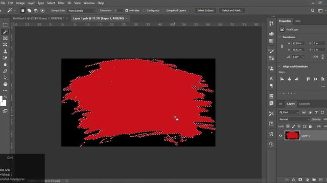
Task: Click the Subtract from Selection mode icon
Action: pyautogui.click(x=36, y=10)
